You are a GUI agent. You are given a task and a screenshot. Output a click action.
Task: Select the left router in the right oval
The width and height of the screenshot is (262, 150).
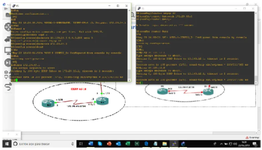(x=162, y=91)
